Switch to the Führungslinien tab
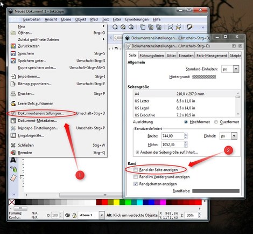 152,56
